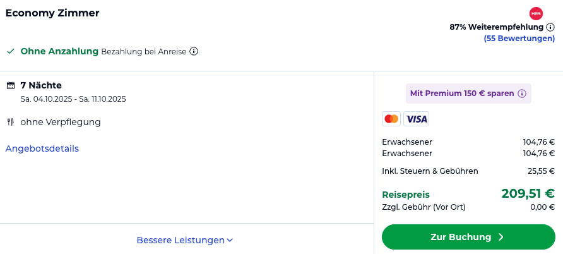Click the green checkmark by Ohne Anzahlung

coord(10,51)
